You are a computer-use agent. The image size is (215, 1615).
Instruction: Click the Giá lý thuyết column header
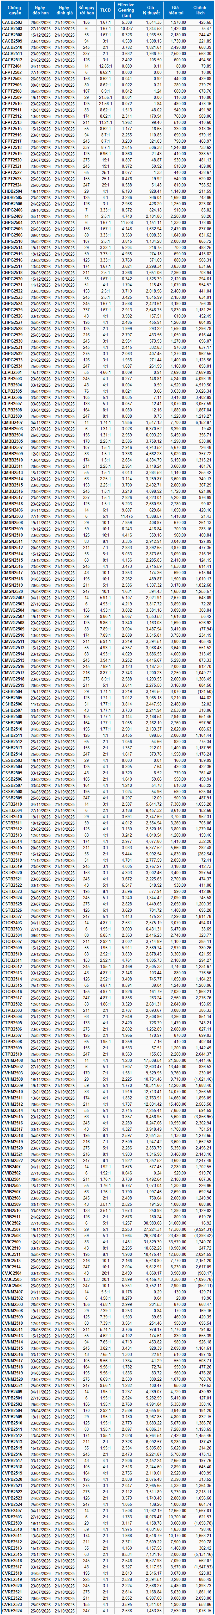151,10
